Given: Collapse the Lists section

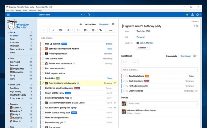Looking at the screenshot, I should point(9,58).
